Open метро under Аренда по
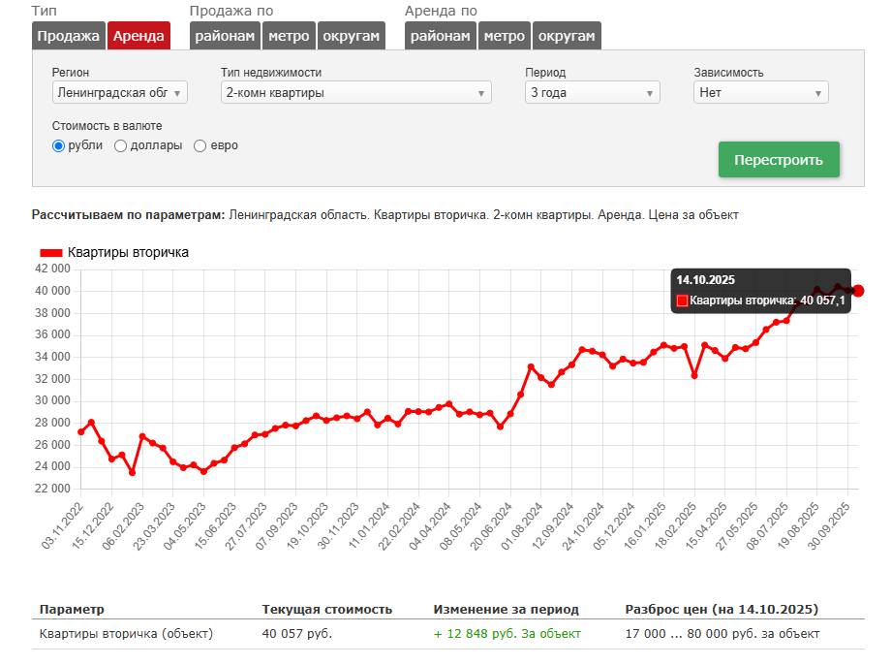This screenshot has height=665, width=891. 504,36
